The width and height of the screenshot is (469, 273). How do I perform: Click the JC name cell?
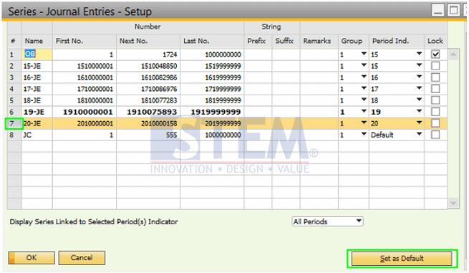click(37, 135)
